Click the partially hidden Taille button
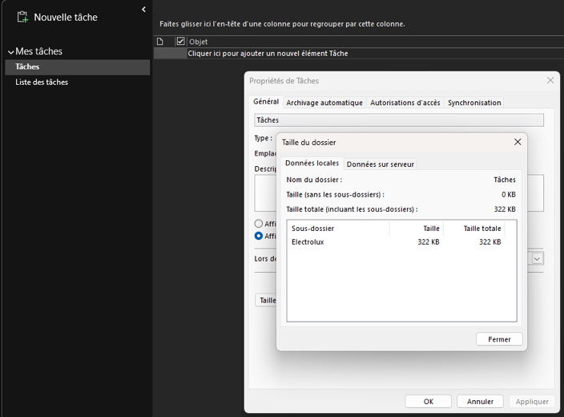 (266, 300)
